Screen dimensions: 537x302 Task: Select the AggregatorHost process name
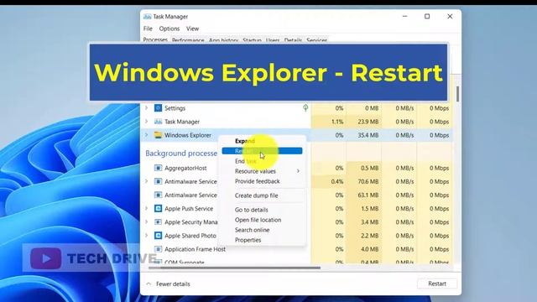tap(185, 168)
